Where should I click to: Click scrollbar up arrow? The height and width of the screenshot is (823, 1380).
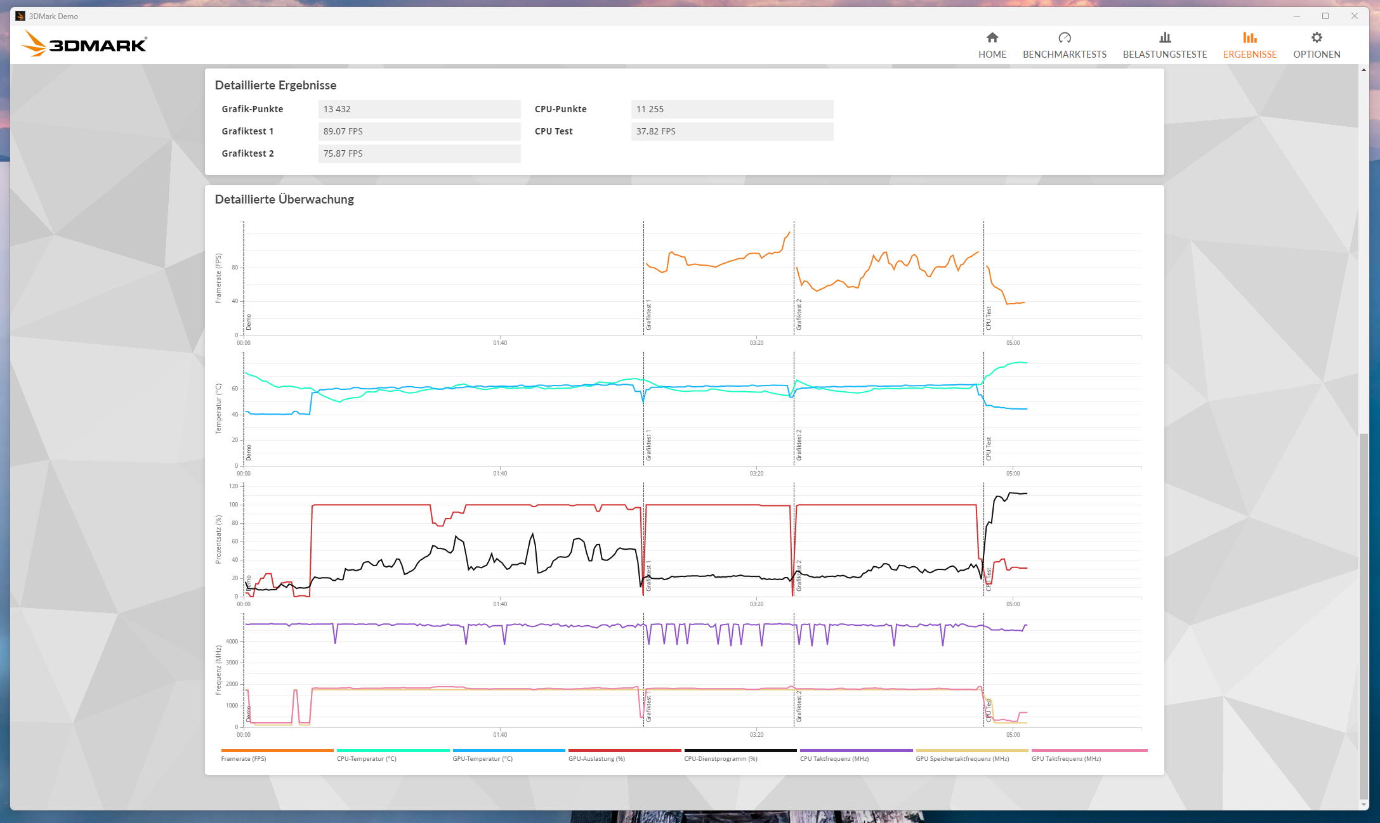click(1364, 70)
